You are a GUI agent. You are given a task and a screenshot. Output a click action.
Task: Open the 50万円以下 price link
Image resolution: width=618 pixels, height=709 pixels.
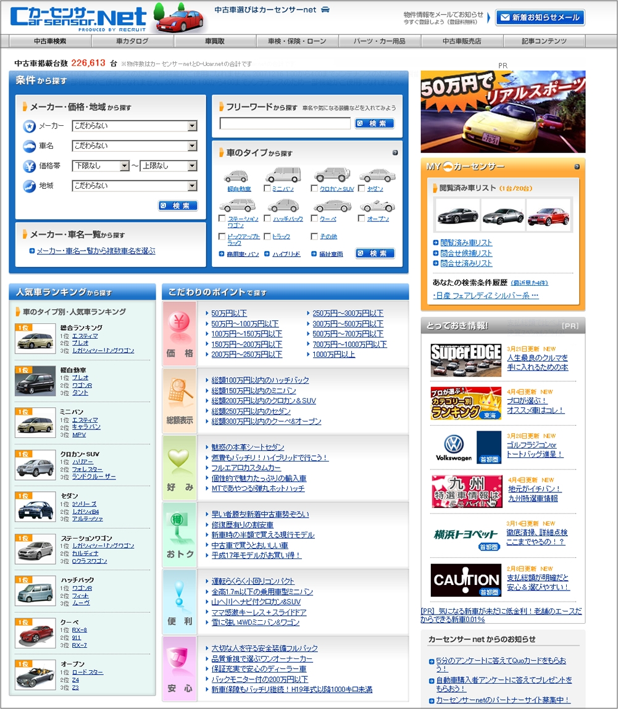pyautogui.click(x=229, y=313)
